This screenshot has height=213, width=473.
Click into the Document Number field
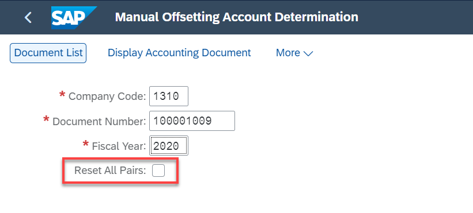(192, 121)
